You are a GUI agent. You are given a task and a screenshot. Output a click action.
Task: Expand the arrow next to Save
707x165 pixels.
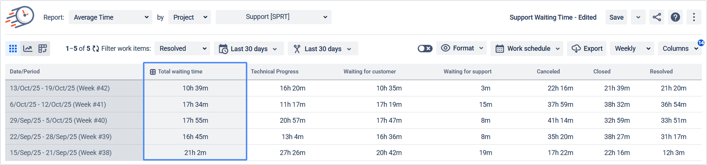tap(638, 17)
